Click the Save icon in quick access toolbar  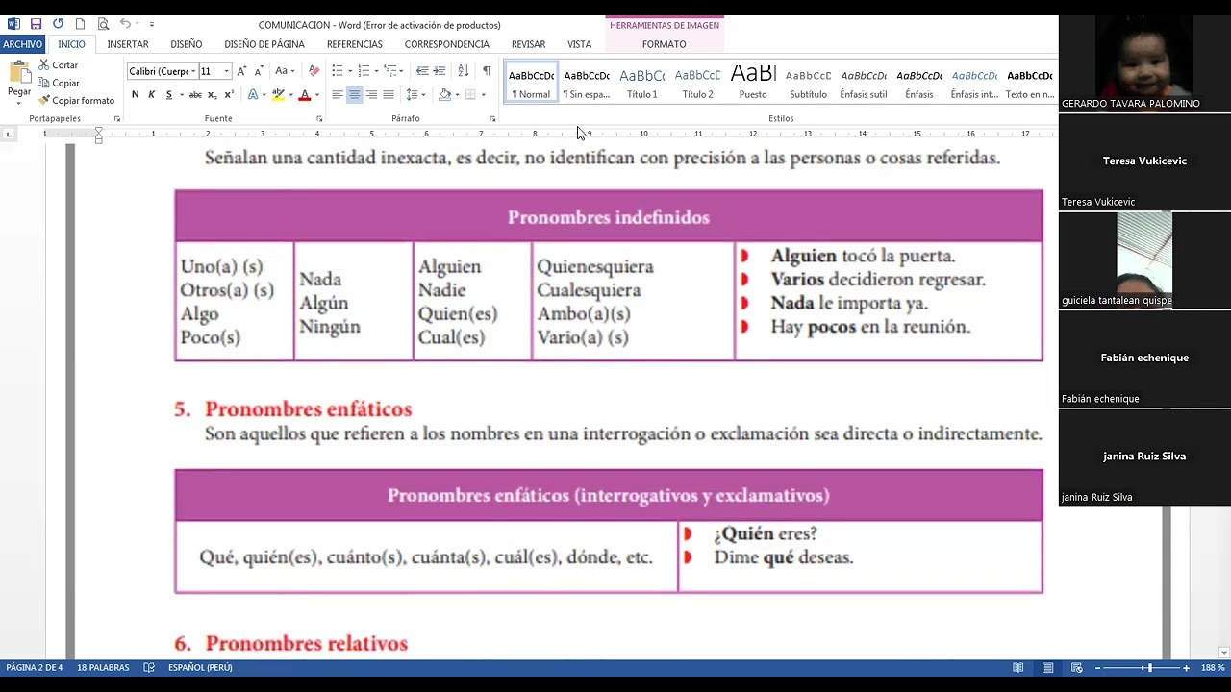click(x=36, y=24)
